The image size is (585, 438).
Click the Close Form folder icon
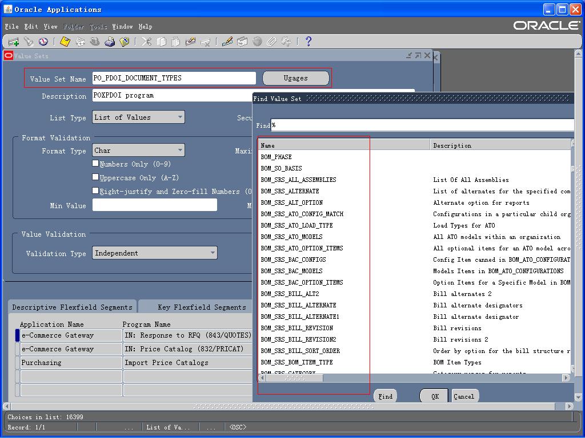pos(124,42)
